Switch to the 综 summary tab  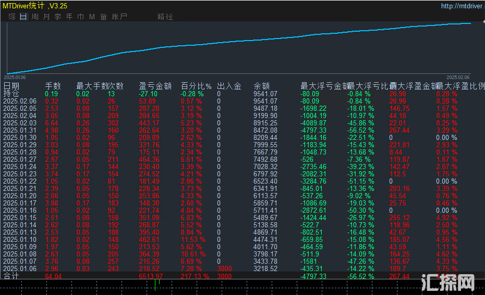[x=11, y=17]
